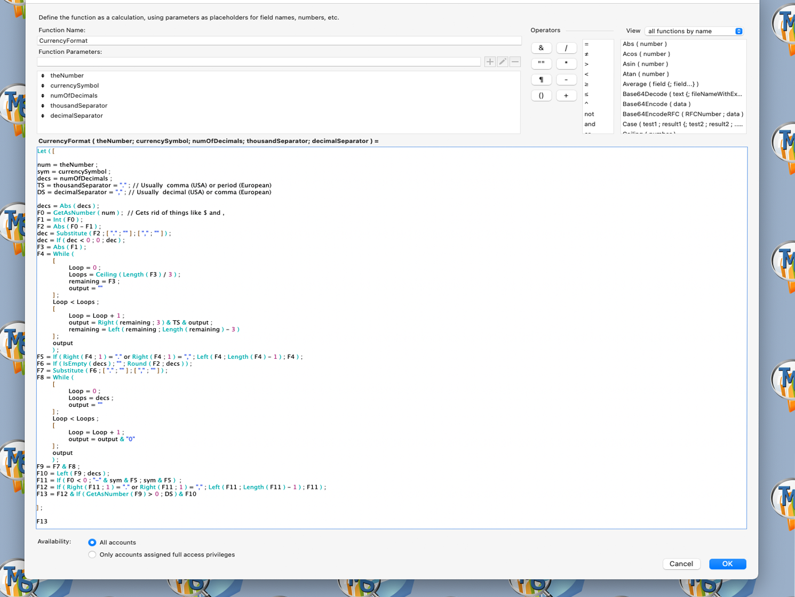Viewport: 795px width, 597px height.
Task: Select currencySymbol parameter row
Action: tap(279, 86)
